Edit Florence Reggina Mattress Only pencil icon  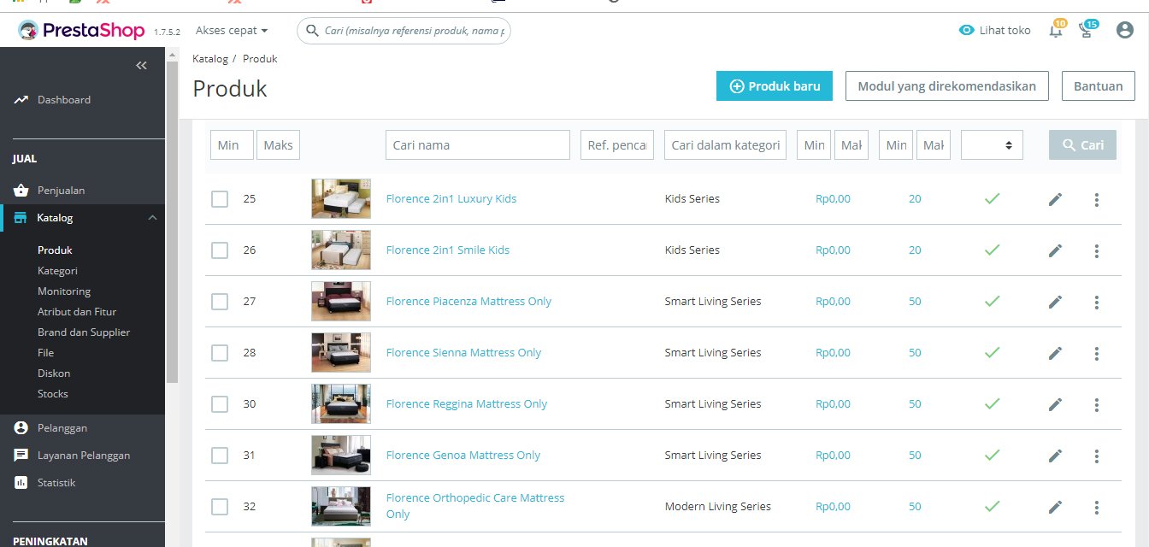pos(1056,404)
